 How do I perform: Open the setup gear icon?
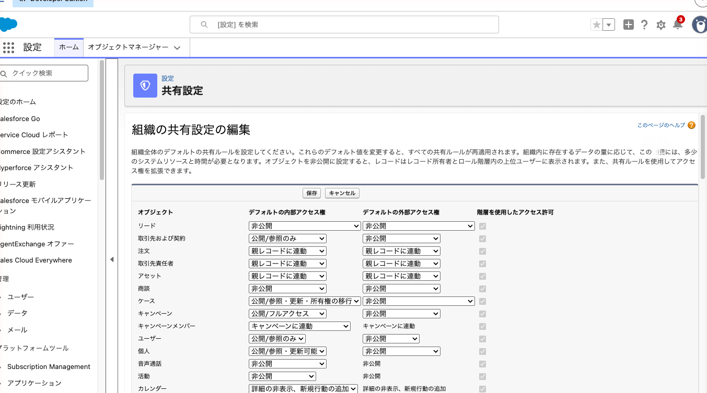(661, 25)
